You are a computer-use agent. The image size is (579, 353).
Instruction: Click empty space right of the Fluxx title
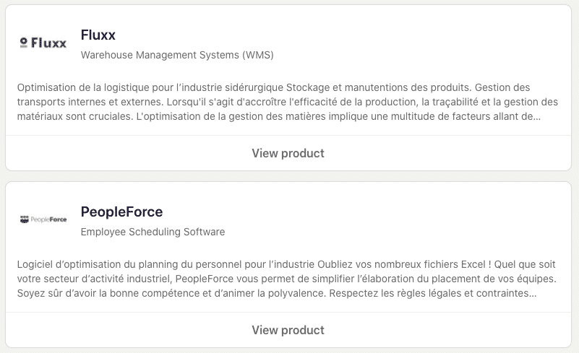pos(333,35)
